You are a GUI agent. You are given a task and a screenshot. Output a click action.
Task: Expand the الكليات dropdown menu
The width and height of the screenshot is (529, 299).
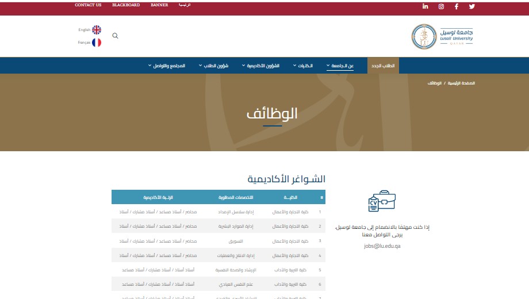(x=302, y=66)
